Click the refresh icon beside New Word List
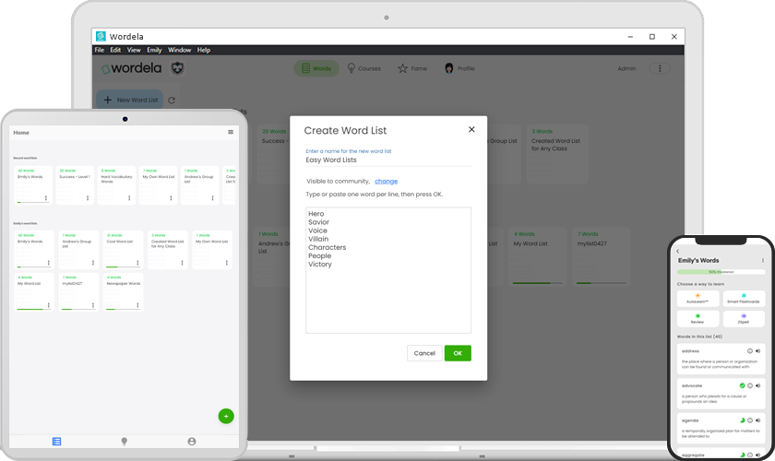Screen dimensions: 775x461 (172, 100)
